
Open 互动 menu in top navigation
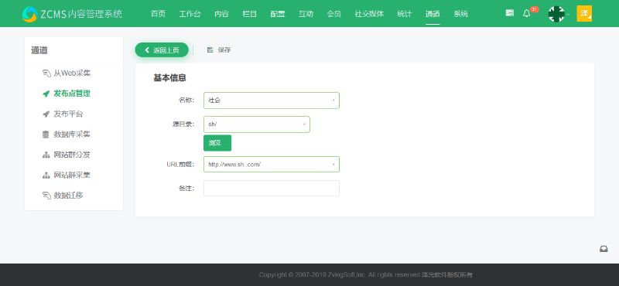point(306,14)
